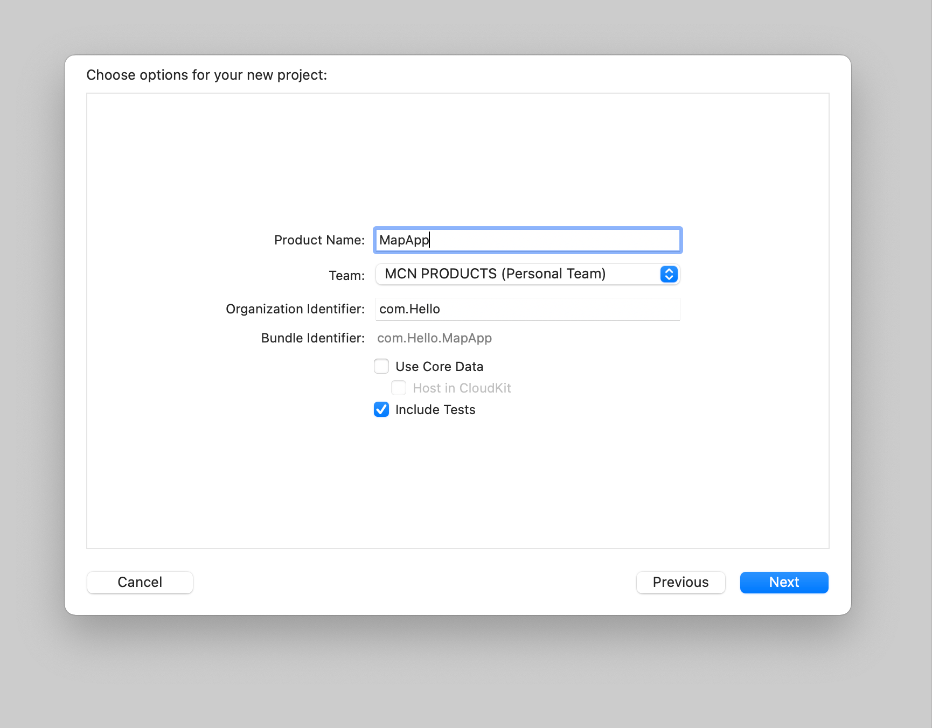Click the Product Name text field
This screenshot has width=932, height=728.
coord(527,240)
